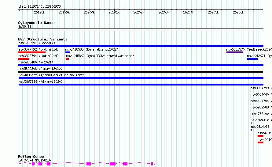Screen dimensions: 272x167
Task: Click the red bar under nsv54319
Action: pyautogui.click(x=261, y=136)
